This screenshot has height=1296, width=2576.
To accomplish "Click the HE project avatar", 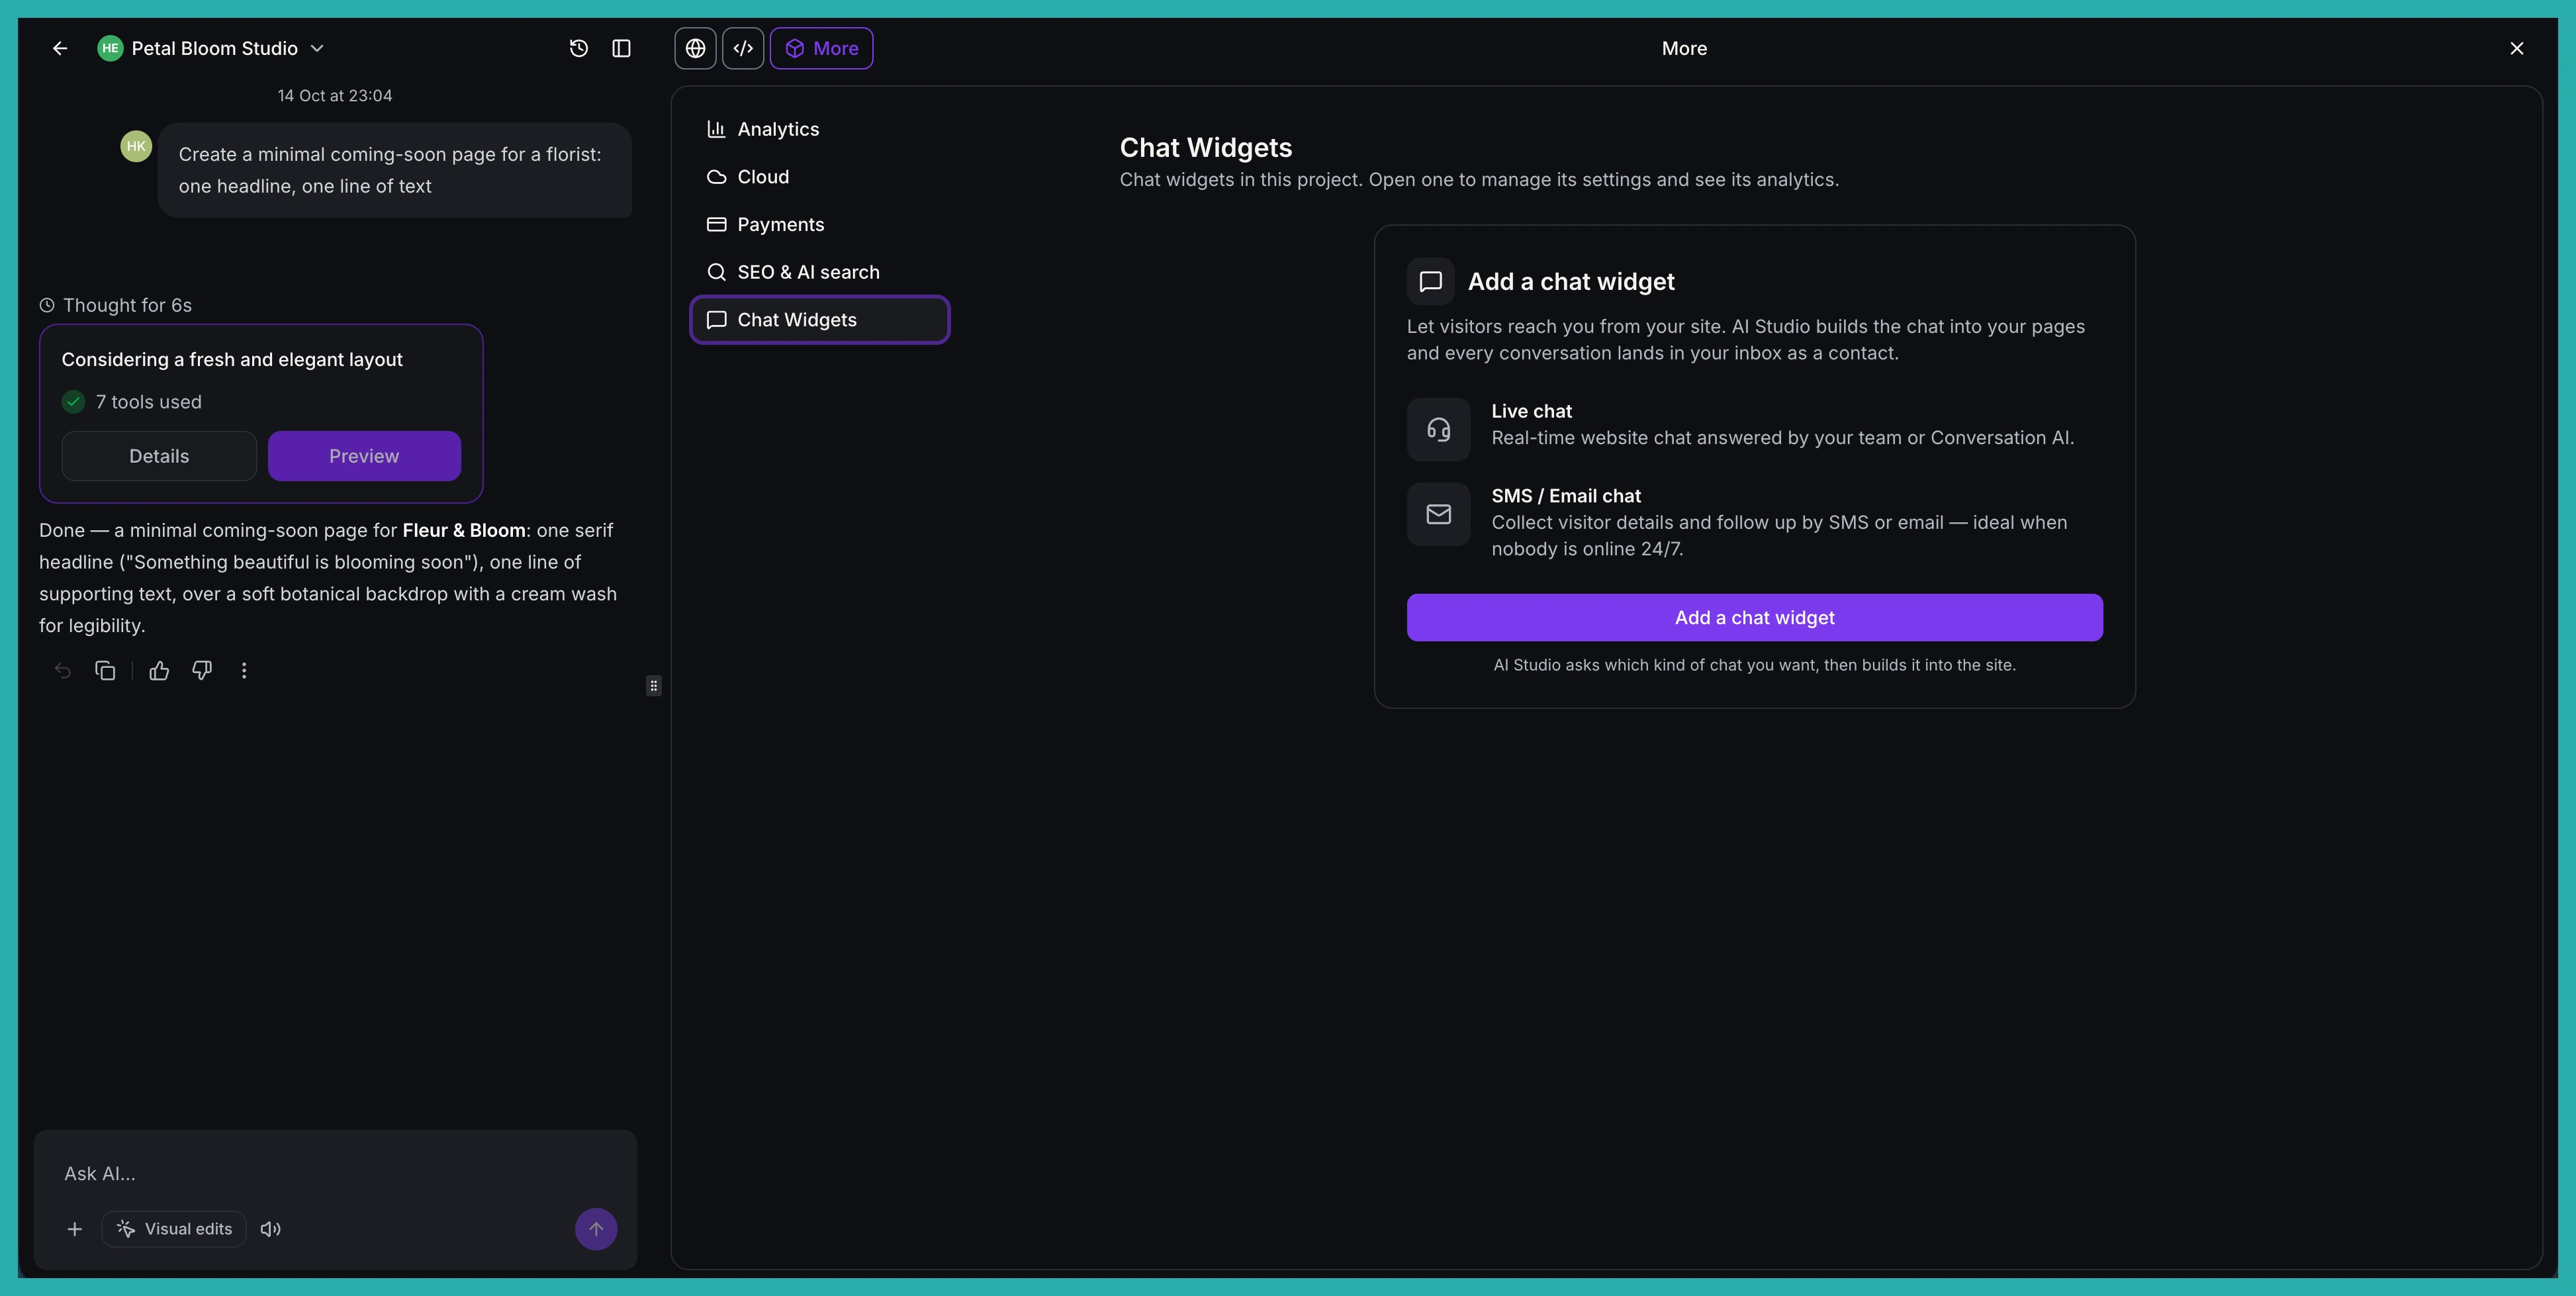I will 110,48.
